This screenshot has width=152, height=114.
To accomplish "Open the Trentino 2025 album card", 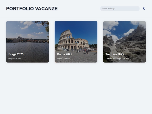I will click(124, 42).
